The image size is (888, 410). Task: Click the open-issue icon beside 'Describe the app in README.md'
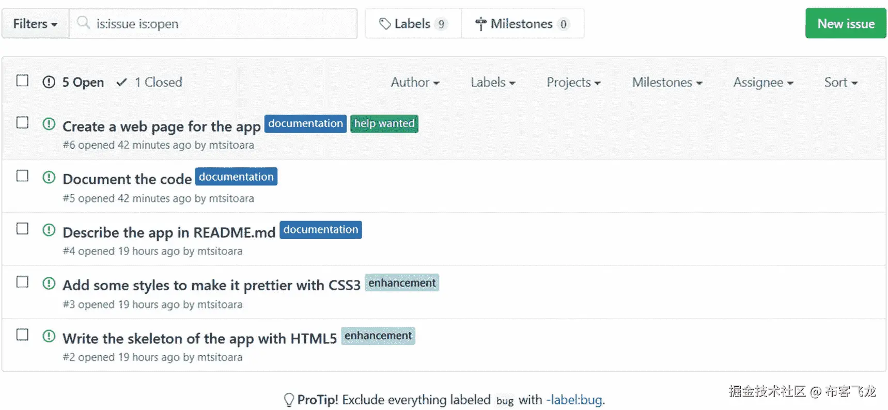pyautogui.click(x=49, y=230)
